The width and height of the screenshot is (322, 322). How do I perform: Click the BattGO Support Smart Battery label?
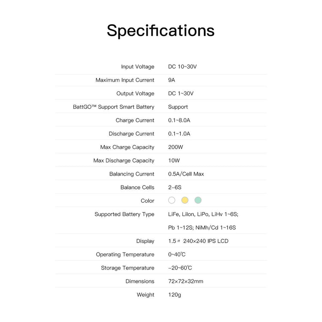pyautogui.click(x=114, y=107)
